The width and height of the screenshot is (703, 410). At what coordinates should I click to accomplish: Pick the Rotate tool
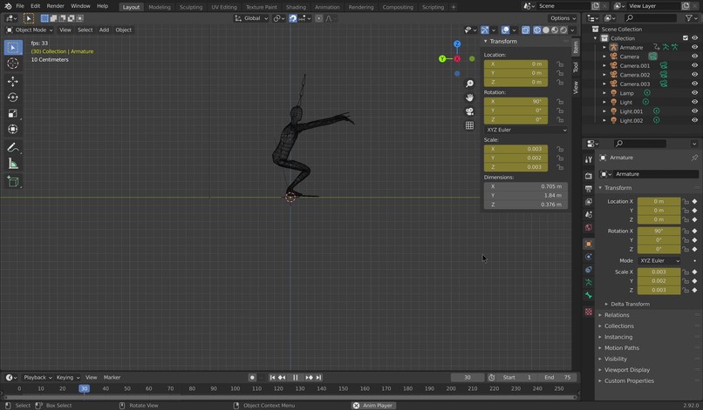pyautogui.click(x=13, y=97)
